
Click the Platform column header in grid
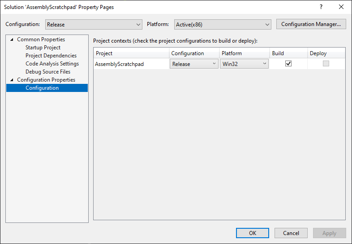pos(245,53)
